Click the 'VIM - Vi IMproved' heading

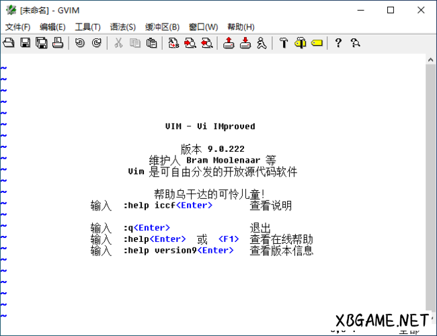[x=210, y=126]
